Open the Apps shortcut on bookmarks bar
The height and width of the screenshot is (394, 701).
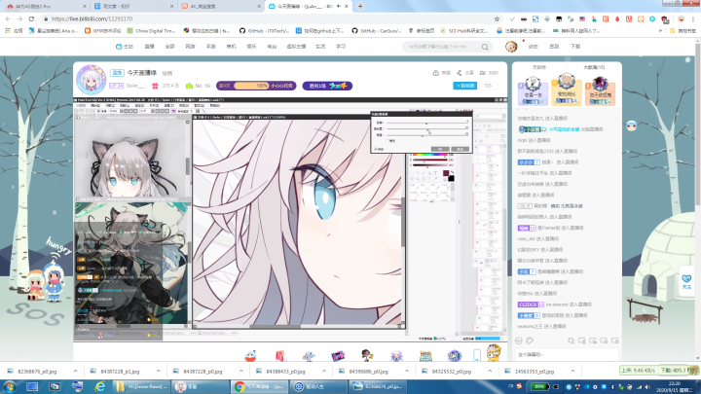pos(13,31)
